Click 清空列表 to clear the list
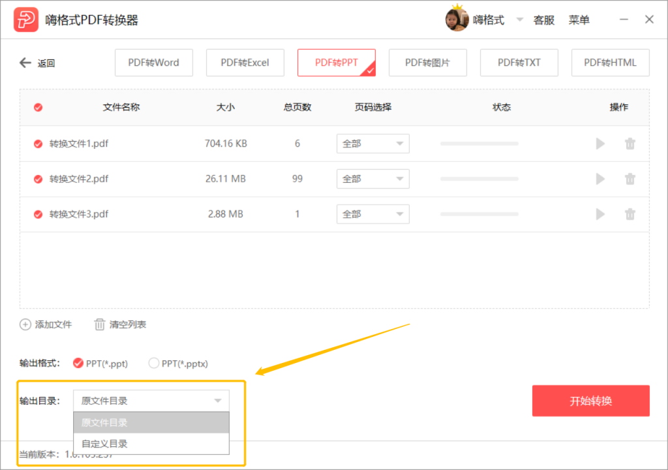Image resolution: width=668 pixels, height=470 pixels. (x=120, y=324)
